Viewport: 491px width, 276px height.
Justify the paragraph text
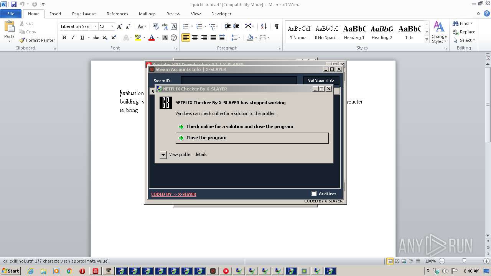[x=213, y=38]
